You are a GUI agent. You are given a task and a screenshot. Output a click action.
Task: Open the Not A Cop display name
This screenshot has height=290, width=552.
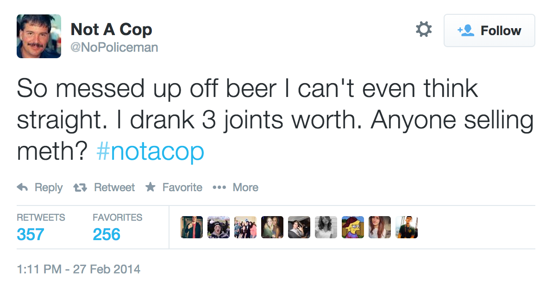(111, 30)
